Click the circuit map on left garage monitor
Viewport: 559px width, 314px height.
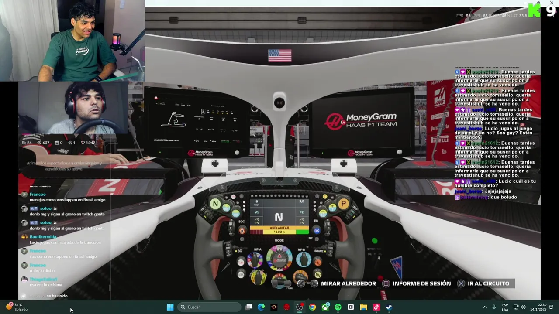173,120
